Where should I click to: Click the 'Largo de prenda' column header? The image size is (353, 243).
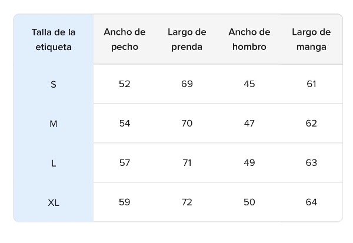(x=187, y=39)
